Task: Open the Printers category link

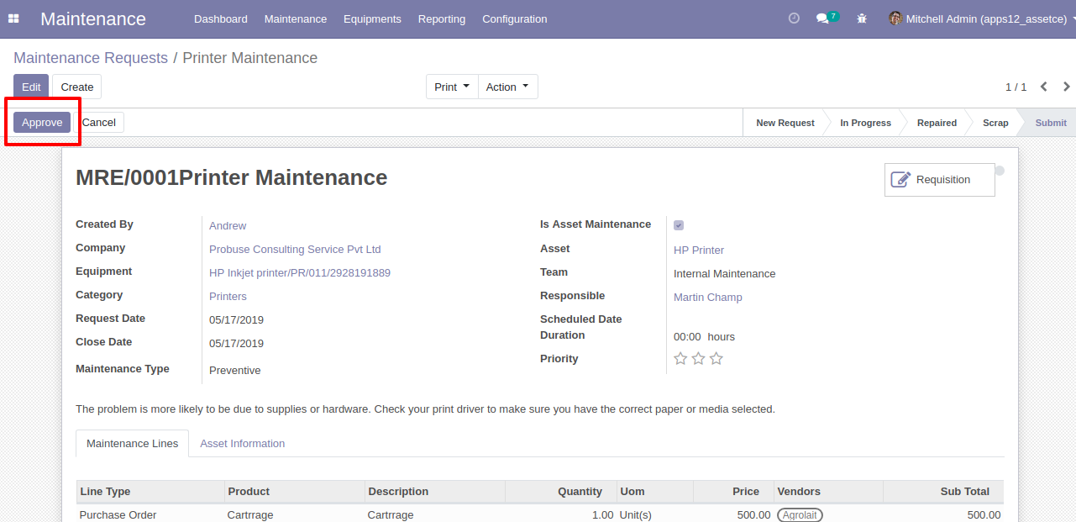Action: point(228,297)
